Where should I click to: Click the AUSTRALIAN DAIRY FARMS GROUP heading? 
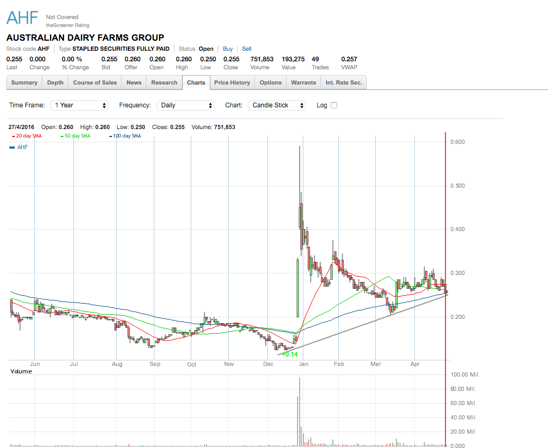85,38
